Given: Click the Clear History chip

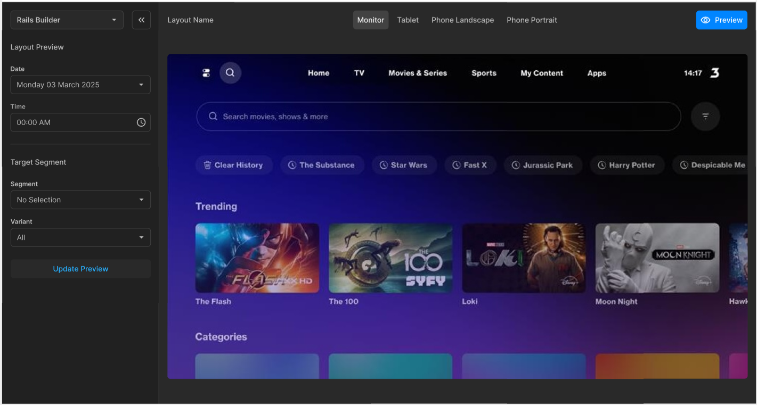Looking at the screenshot, I should tap(234, 165).
